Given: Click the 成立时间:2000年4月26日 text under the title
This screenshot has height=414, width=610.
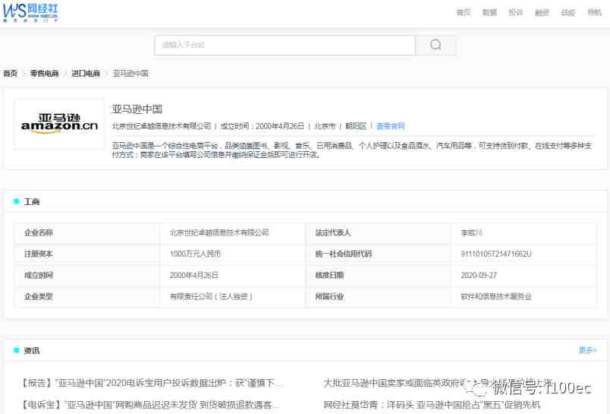Looking at the screenshot, I should pos(263,126).
